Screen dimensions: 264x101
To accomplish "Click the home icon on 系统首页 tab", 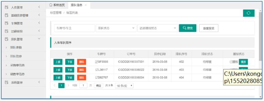I will pyautogui.click(x=51, y=5).
